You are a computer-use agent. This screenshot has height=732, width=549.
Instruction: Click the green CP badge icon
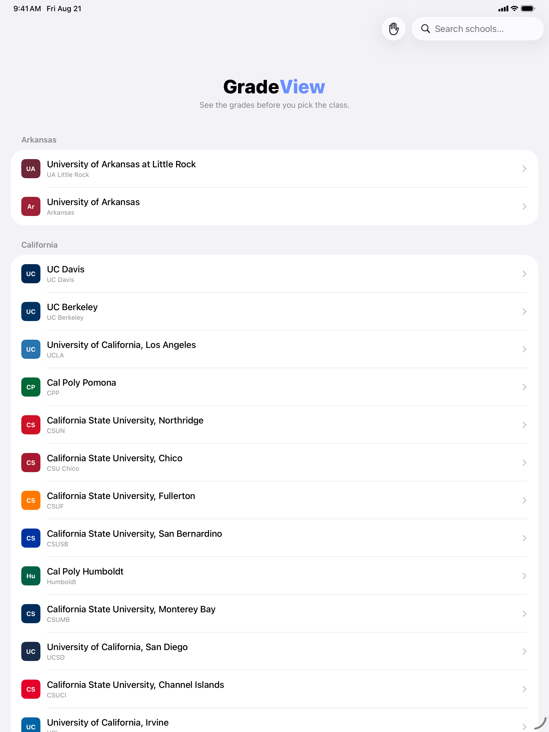tap(31, 387)
